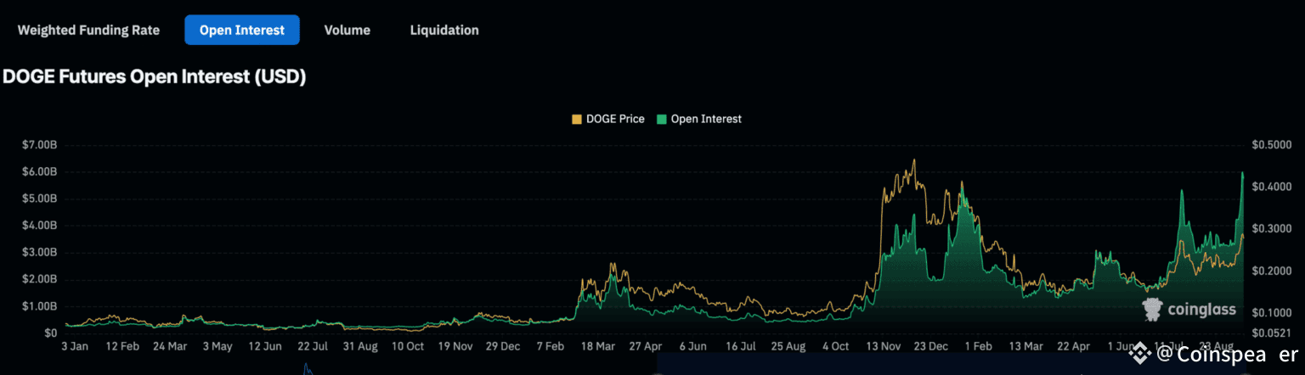
Task: Click the $1.00B y-axis label
Action: [x=39, y=306]
